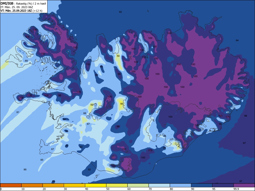Image resolution: width=255 pixels, height=191 pixels.
Task: Click the 'IT: Mán. 25. 09. 2023 06Z' line
Action: coord(17,7)
